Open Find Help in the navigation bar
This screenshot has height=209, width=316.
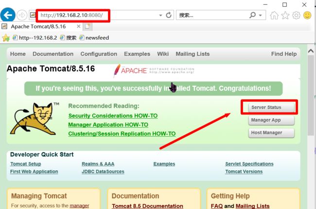click(284, 54)
